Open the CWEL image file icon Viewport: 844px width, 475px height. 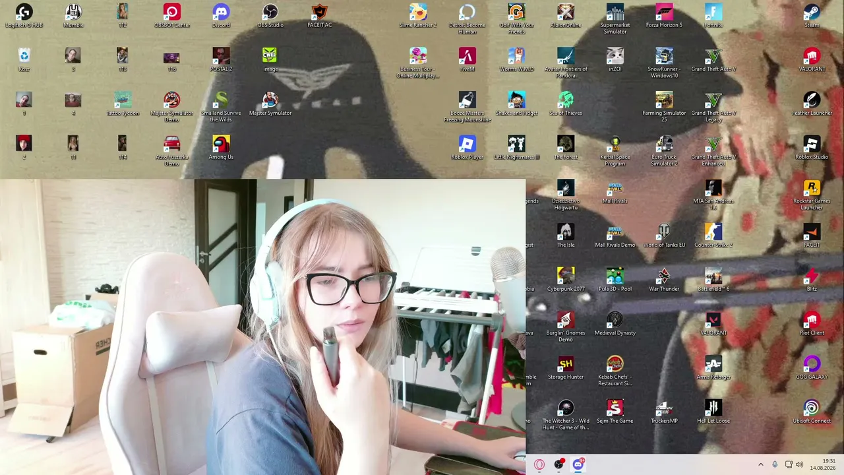(270, 60)
